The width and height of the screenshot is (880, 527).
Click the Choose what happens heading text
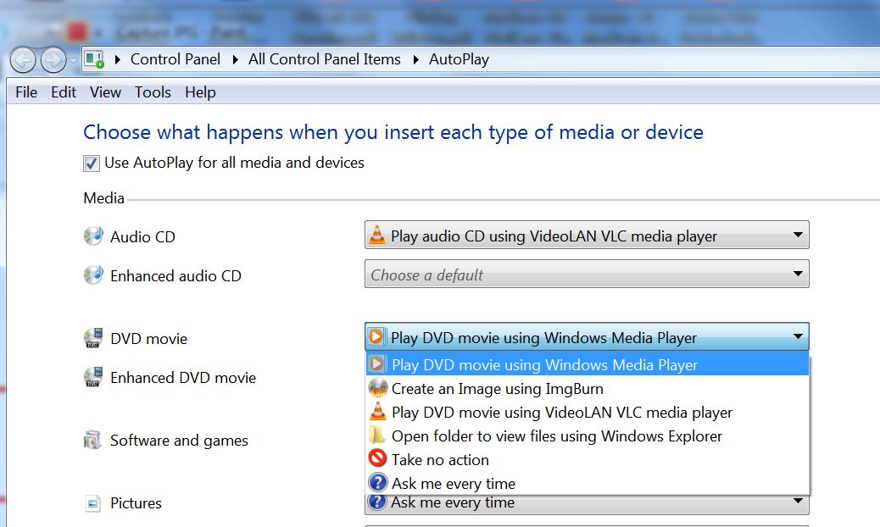click(x=393, y=132)
